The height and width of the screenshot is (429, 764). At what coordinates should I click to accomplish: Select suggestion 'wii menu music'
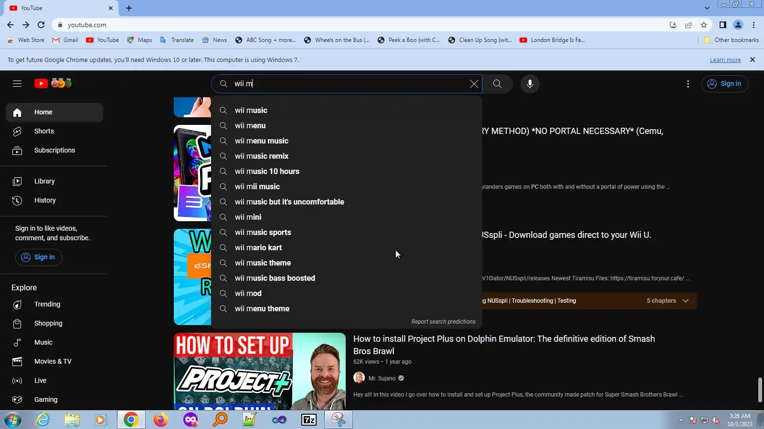click(x=347, y=141)
